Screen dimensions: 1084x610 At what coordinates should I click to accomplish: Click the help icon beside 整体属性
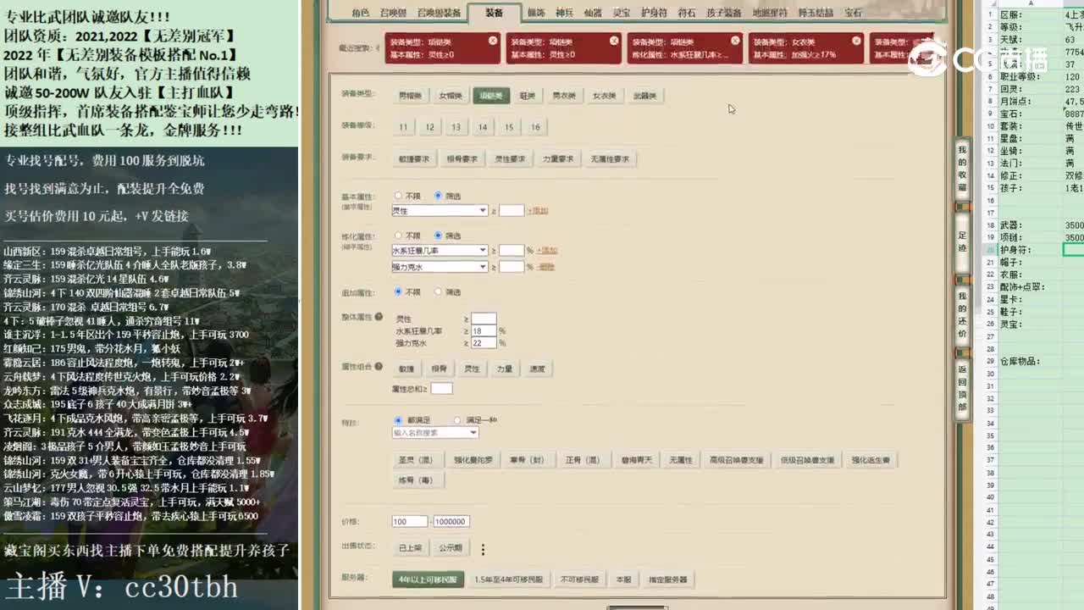point(380,316)
